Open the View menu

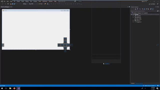coord(11,1)
